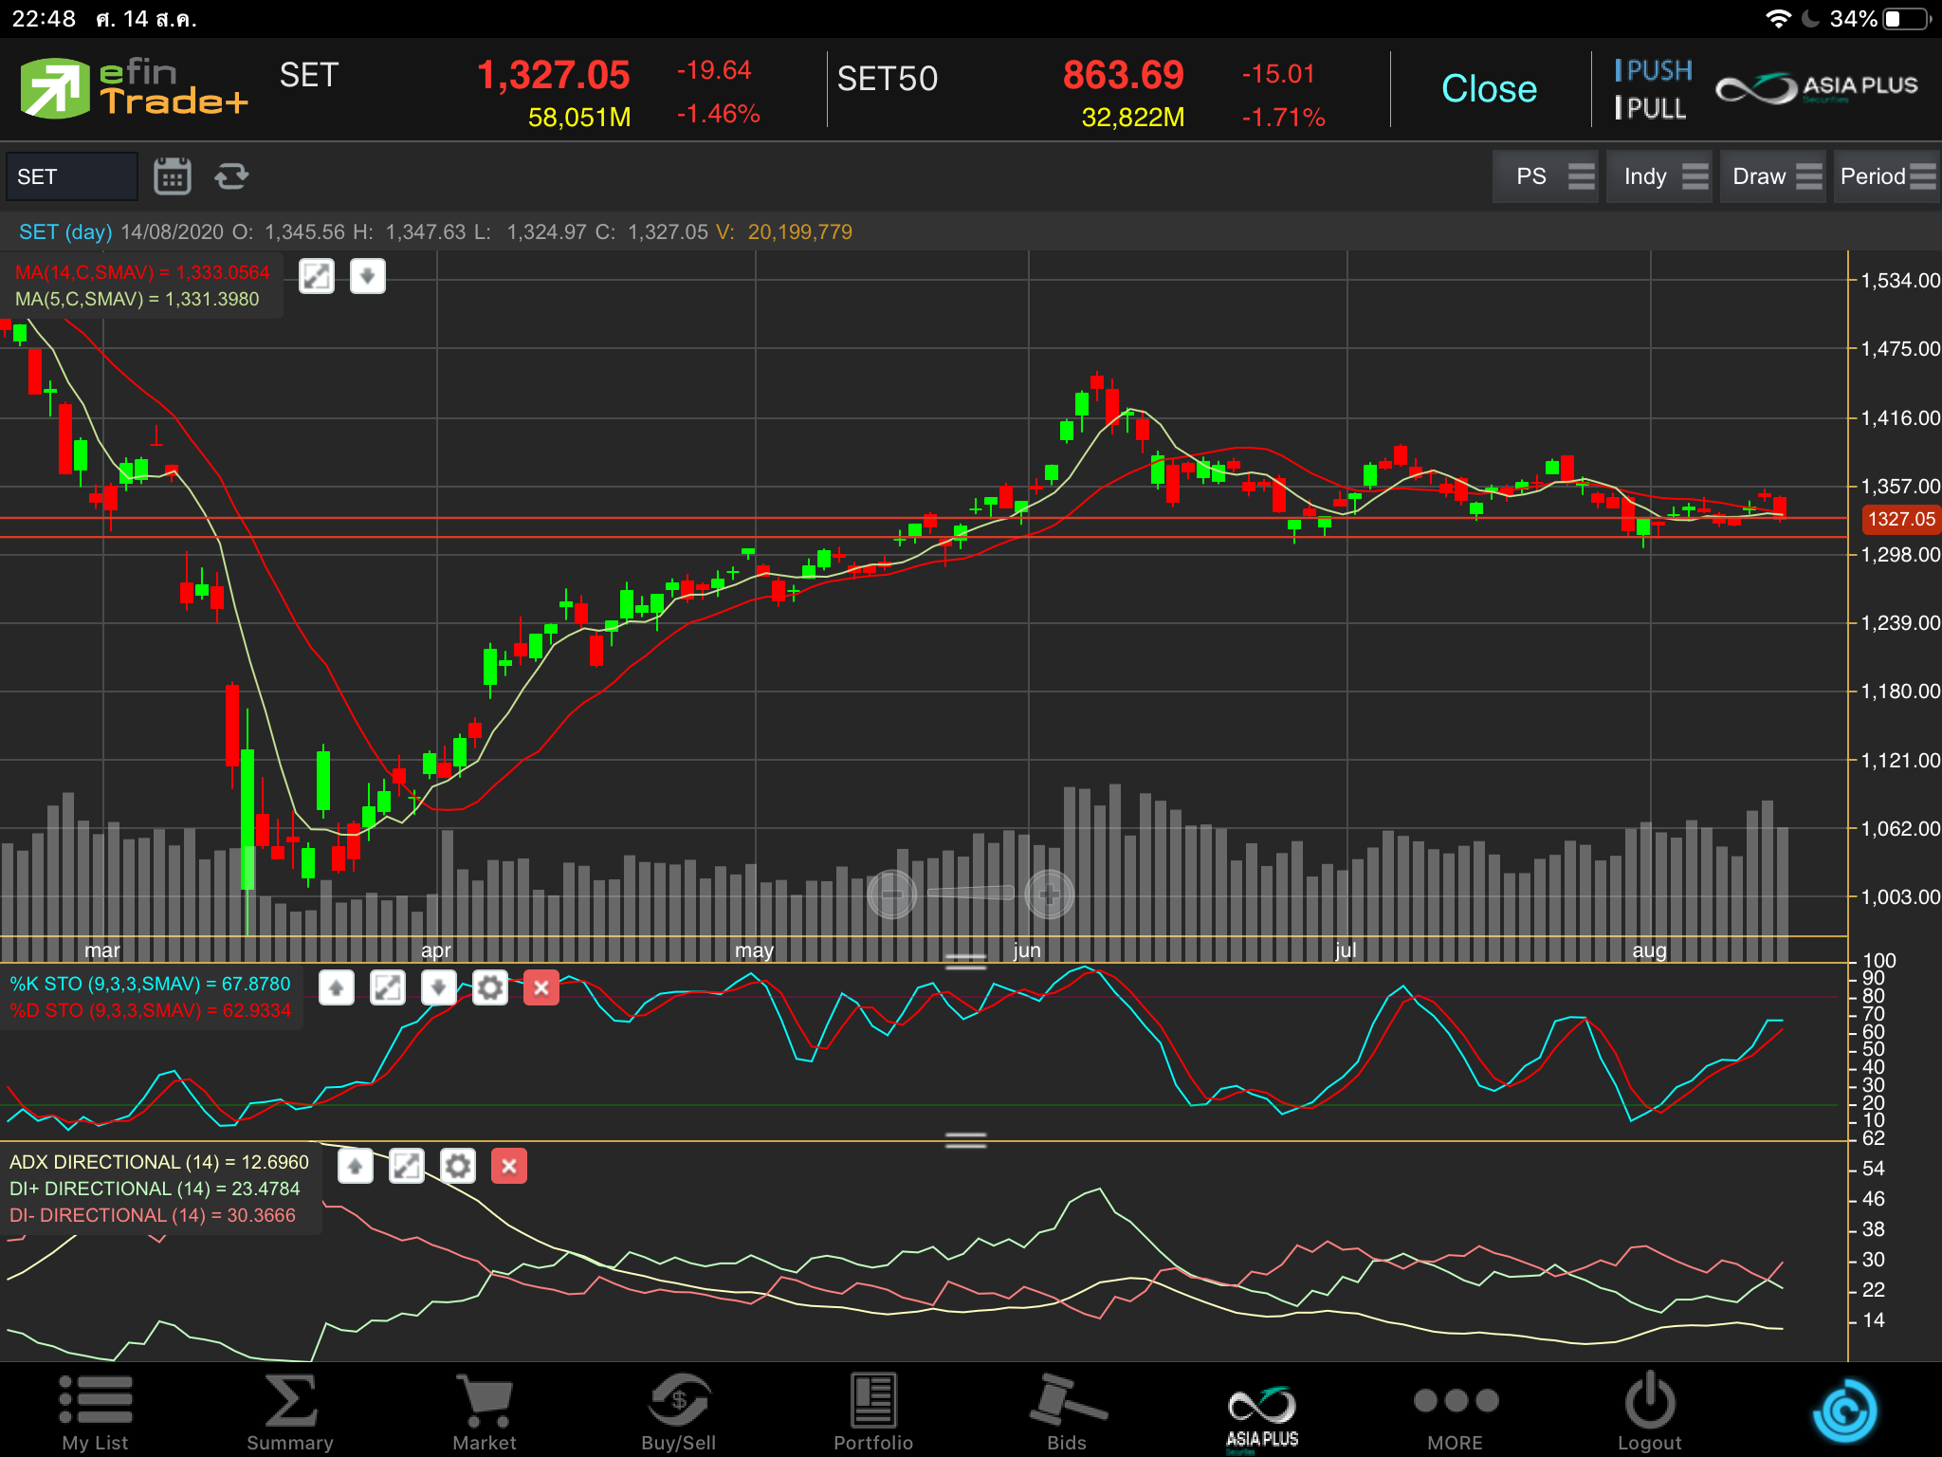Tap the blue swirl assistant icon
Viewport: 1942px width, 1457px height.
click(x=1844, y=1411)
